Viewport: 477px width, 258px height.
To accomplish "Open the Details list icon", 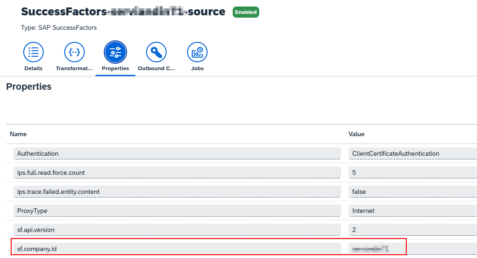I will pos(34,52).
